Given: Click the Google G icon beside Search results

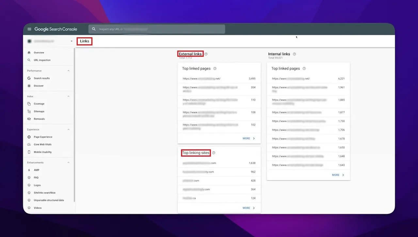Looking at the screenshot, I should (29, 78).
